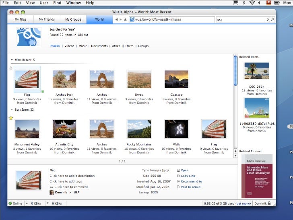Toggle favorite star on Flag image
The height and width of the screenshot is (220, 293).
point(11,68)
